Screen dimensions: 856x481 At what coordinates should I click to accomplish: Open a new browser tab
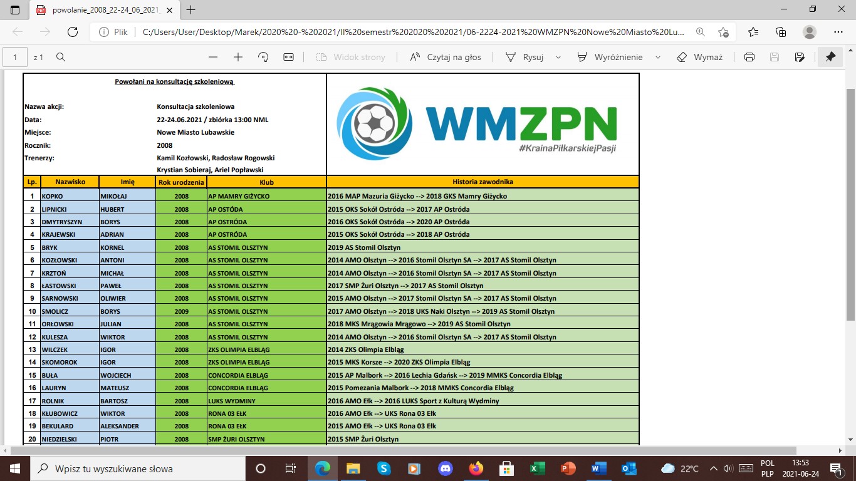coord(191,9)
